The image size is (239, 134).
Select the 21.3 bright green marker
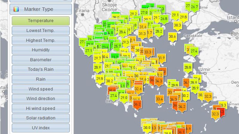(x=115, y=57)
